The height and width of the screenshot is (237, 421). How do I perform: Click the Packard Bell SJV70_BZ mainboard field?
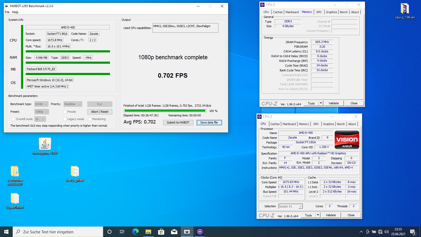click(x=41, y=69)
